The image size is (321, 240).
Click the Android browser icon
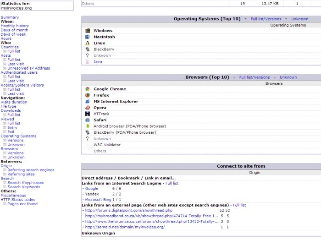point(88,126)
